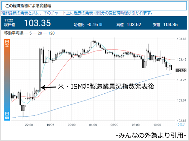Click the 103.04 price axis label
This screenshot has height=141, width=189.
click(182, 100)
